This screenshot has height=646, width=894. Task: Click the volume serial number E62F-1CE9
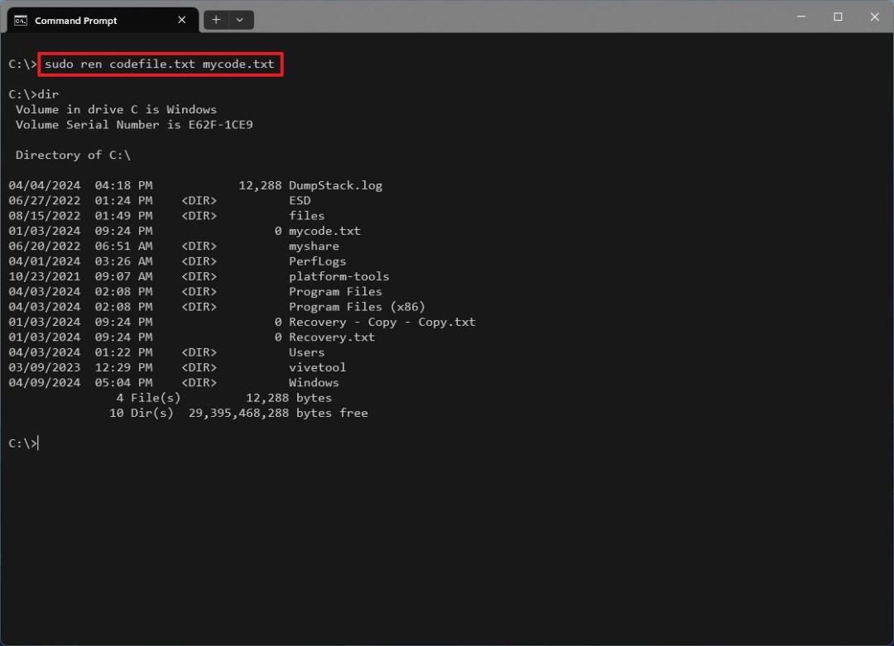coord(221,125)
